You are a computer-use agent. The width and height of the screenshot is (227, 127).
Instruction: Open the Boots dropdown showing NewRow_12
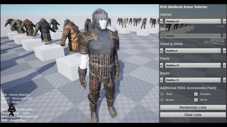(x=193, y=80)
